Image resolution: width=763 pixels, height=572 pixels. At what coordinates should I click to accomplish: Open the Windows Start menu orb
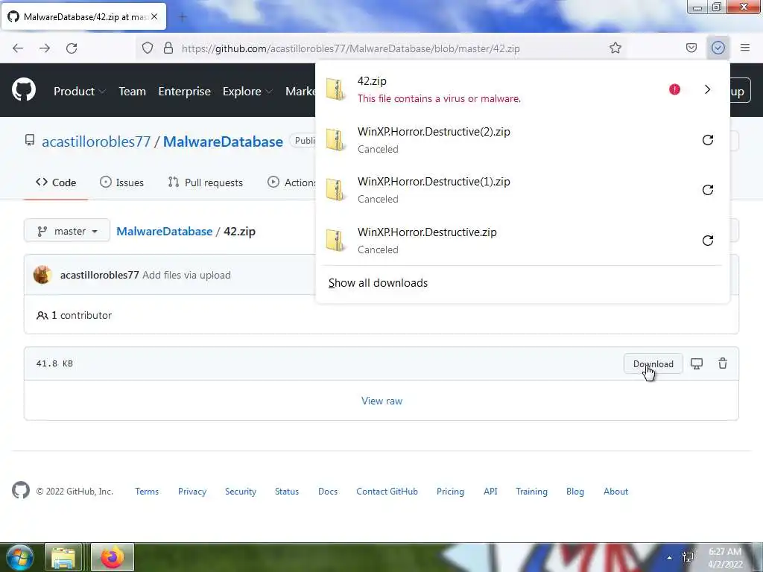click(x=19, y=557)
